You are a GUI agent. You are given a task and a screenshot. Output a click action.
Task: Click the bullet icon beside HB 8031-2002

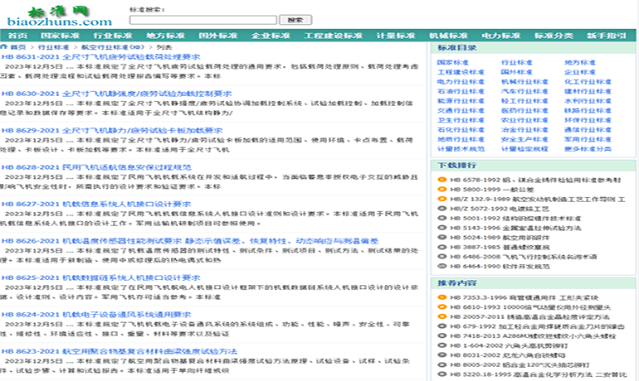[443, 354]
